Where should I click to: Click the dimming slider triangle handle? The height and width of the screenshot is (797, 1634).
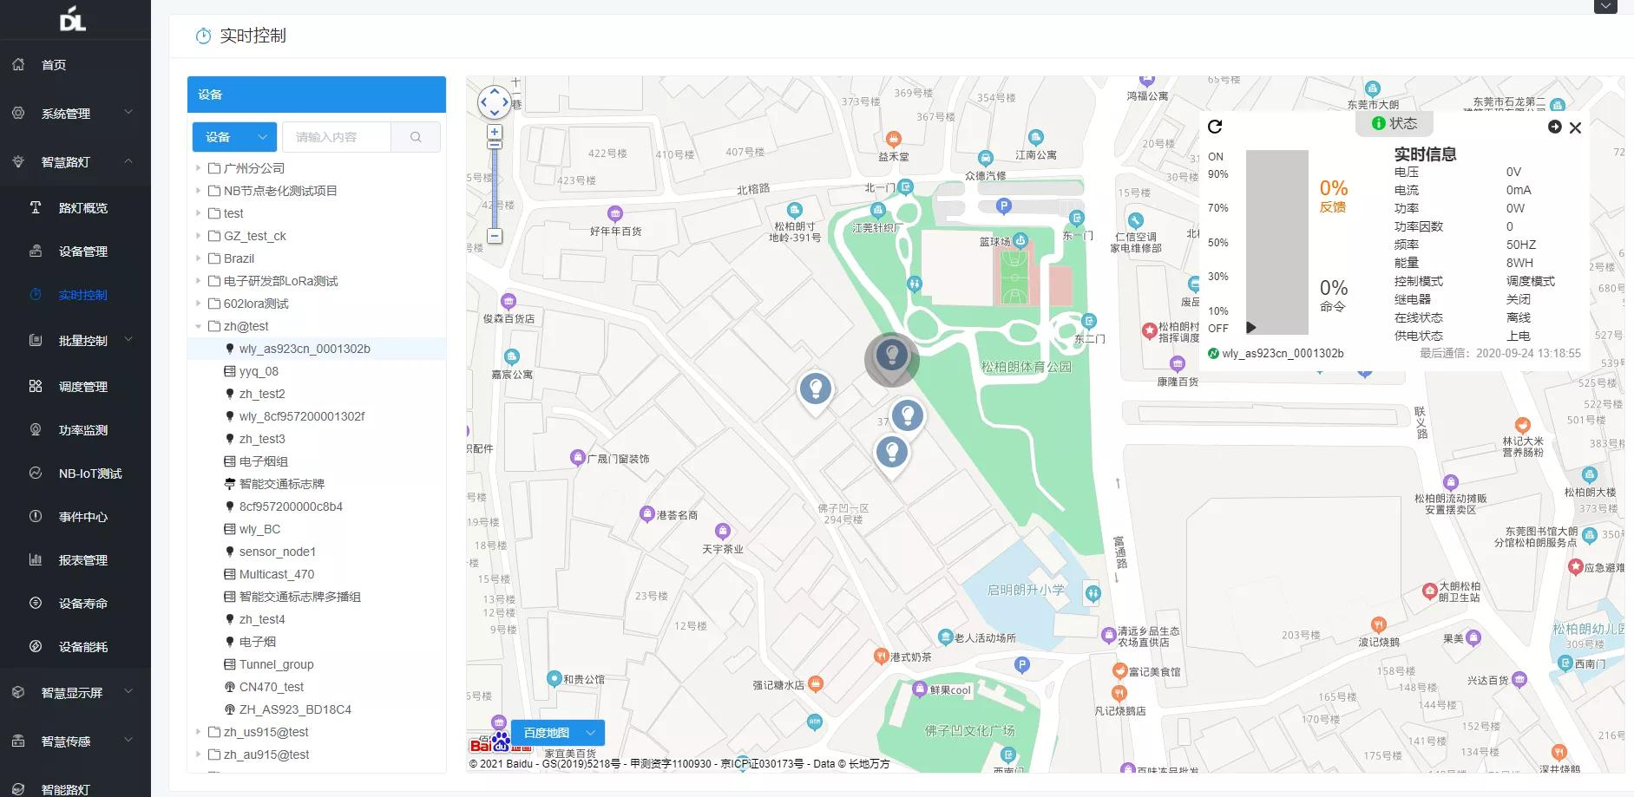1251,328
